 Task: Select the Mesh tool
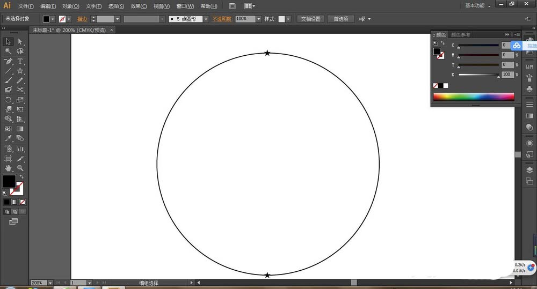pos(8,129)
